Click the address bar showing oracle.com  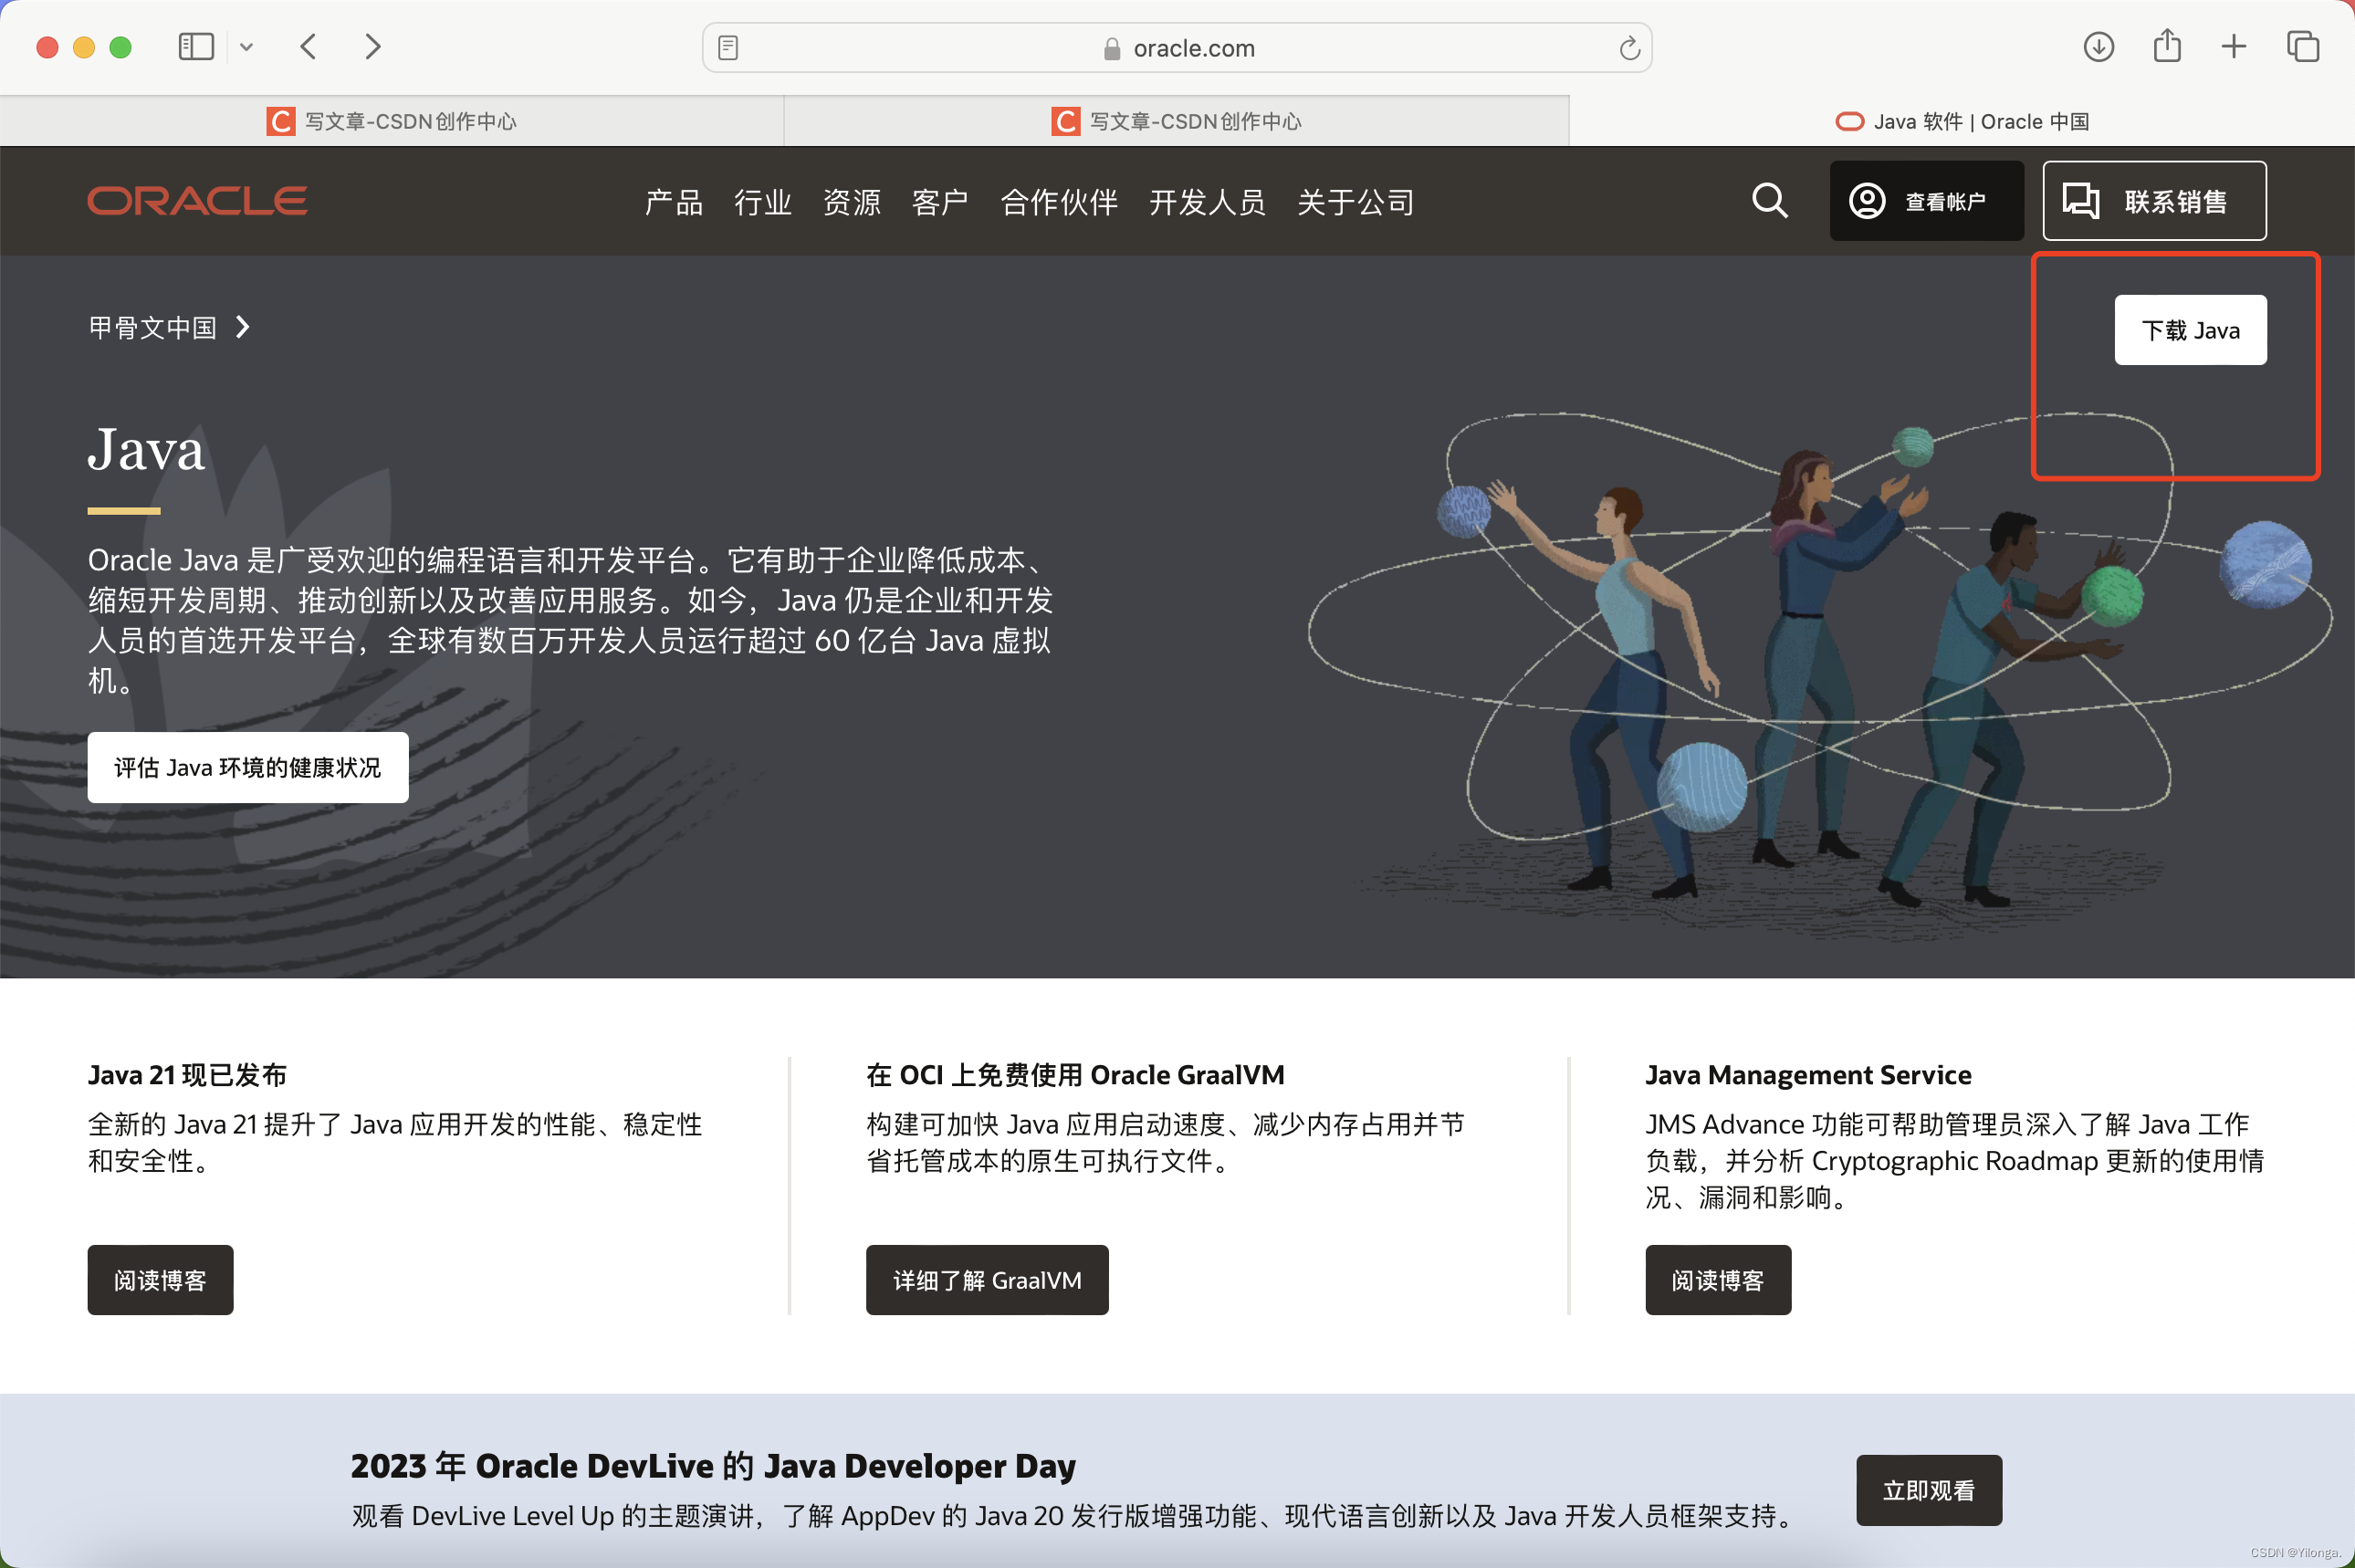1192,47
